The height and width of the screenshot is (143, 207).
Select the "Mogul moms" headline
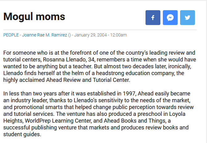click(34, 17)
